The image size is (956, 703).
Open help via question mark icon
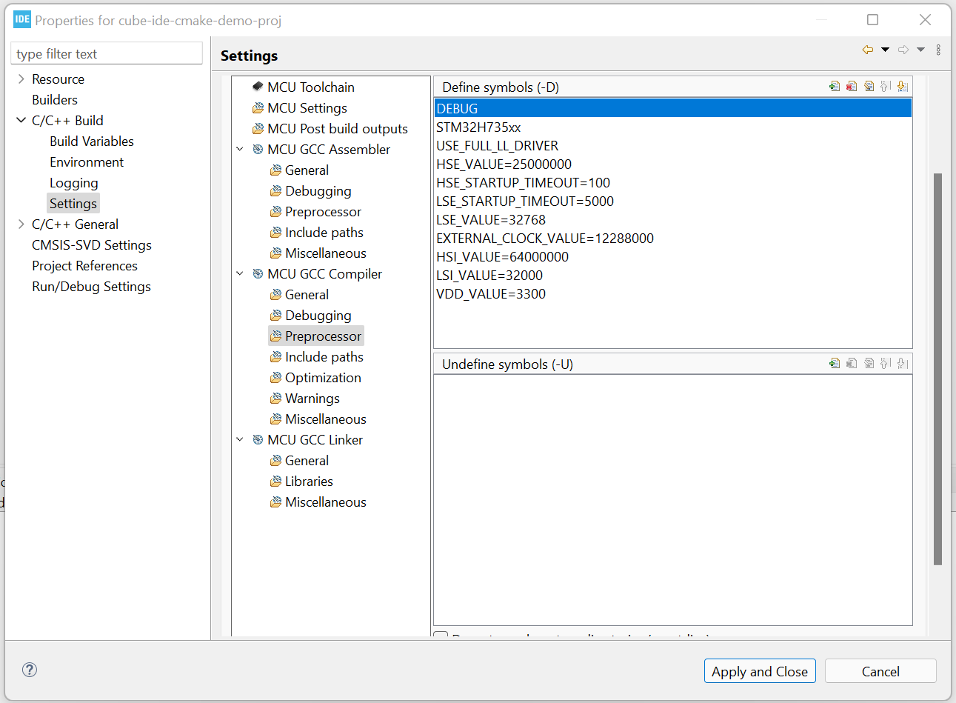point(30,670)
